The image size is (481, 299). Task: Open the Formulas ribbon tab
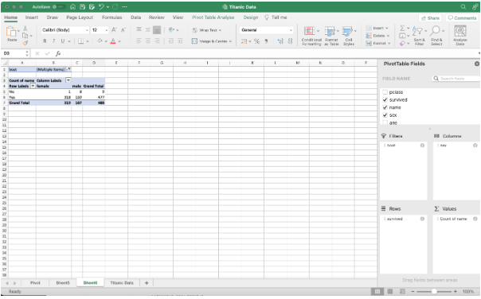click(x=112, y=17)
